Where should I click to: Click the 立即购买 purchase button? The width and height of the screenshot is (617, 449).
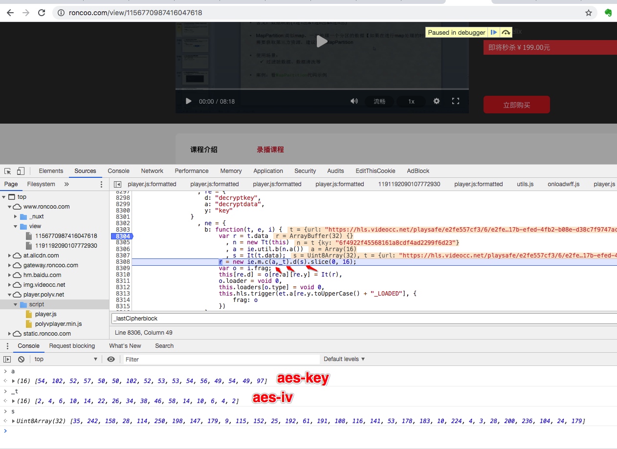pos(516,105)
